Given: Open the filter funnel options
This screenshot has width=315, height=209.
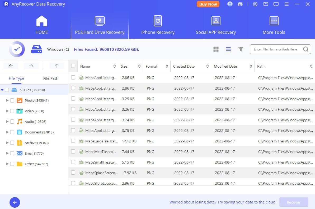Looking at the screenshot, I should point(241,49).
